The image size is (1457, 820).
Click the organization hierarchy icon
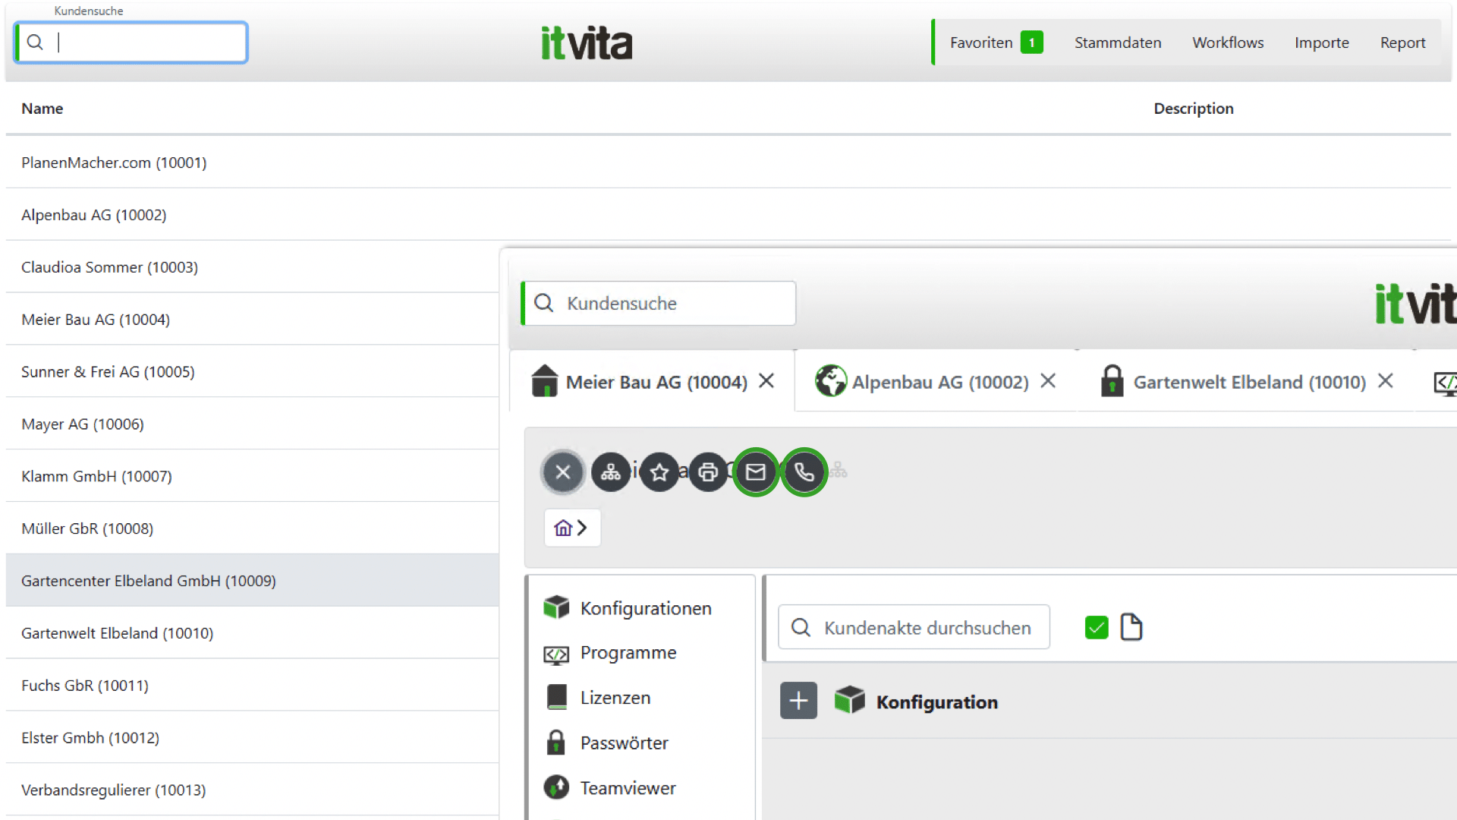pyautogui.click(x=611, y=472)
